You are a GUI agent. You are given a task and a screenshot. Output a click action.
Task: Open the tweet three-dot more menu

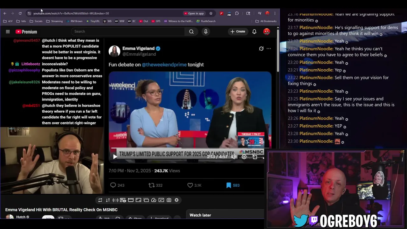[269, 49]
